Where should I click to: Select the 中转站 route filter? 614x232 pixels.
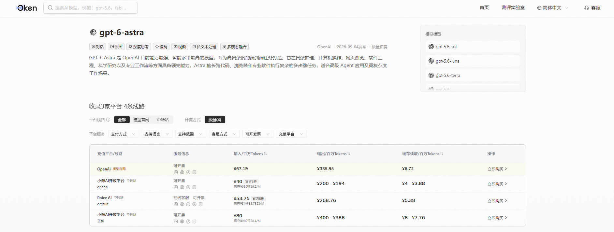tap(163, 120)
